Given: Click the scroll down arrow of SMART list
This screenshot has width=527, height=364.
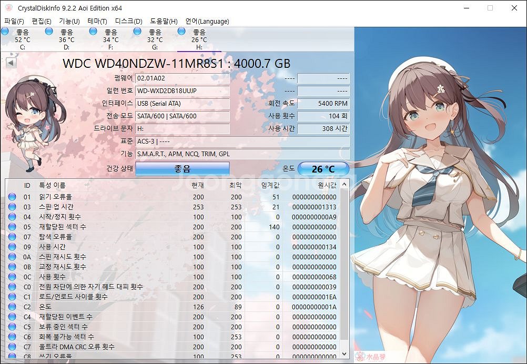Looking at the screenshot, I should (x=344, y=354).
